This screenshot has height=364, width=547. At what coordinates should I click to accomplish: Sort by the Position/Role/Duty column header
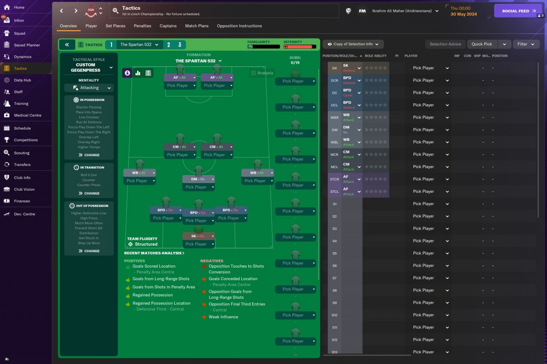(x=343, y=56)
